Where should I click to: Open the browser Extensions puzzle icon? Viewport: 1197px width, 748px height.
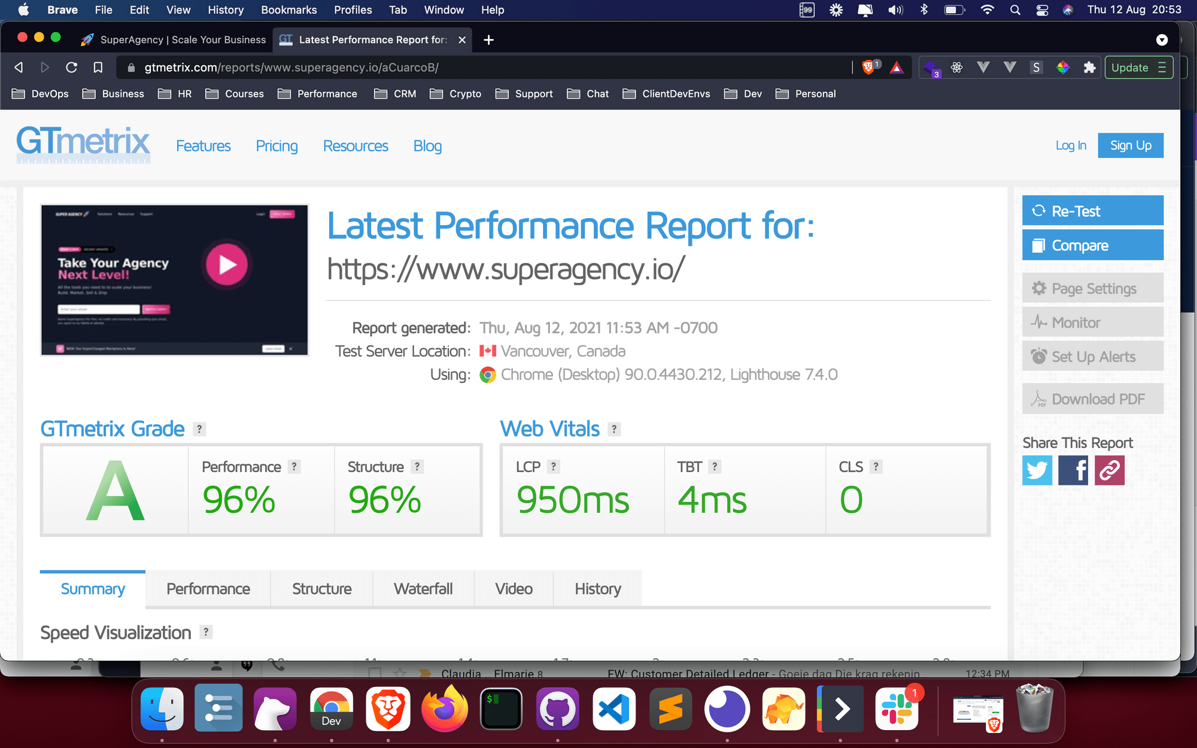click(x=1089, y=68)
